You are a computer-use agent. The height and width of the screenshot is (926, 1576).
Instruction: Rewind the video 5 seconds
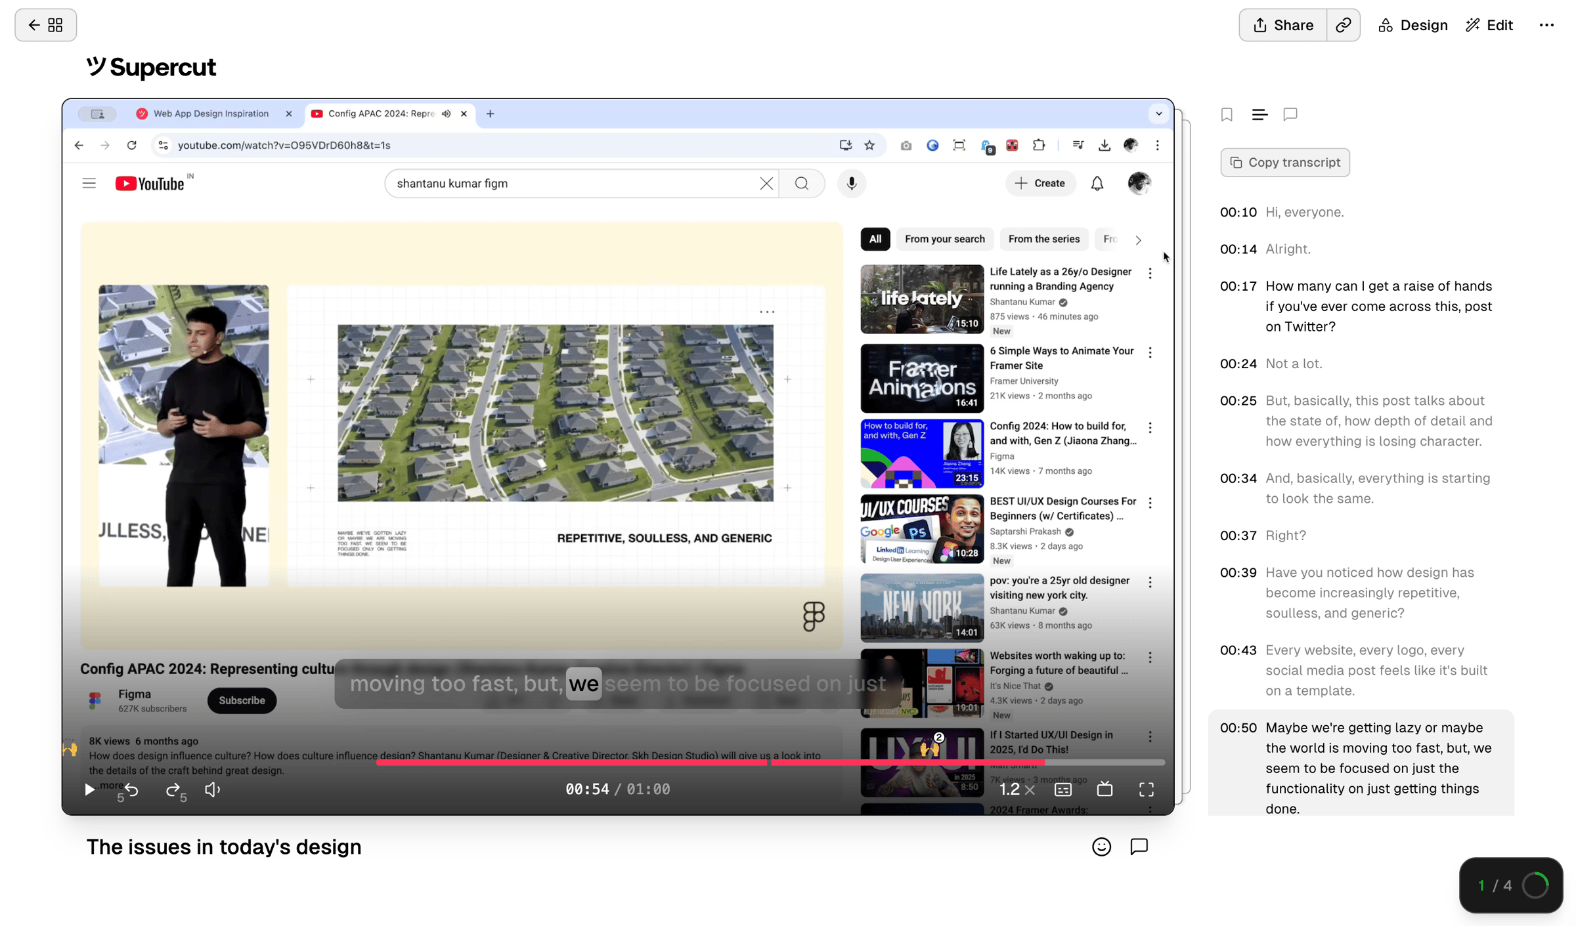click(129, 790)
